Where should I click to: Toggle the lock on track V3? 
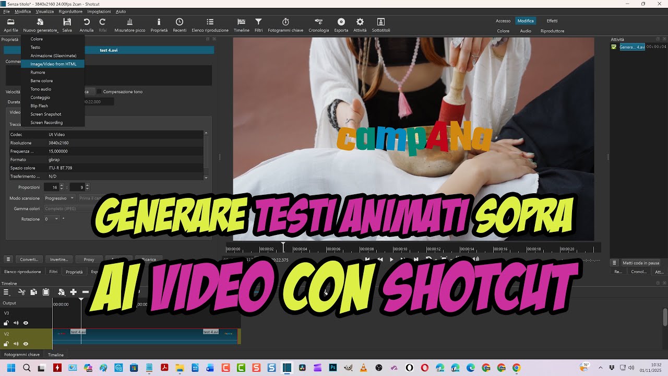click(x=6, y=323)
